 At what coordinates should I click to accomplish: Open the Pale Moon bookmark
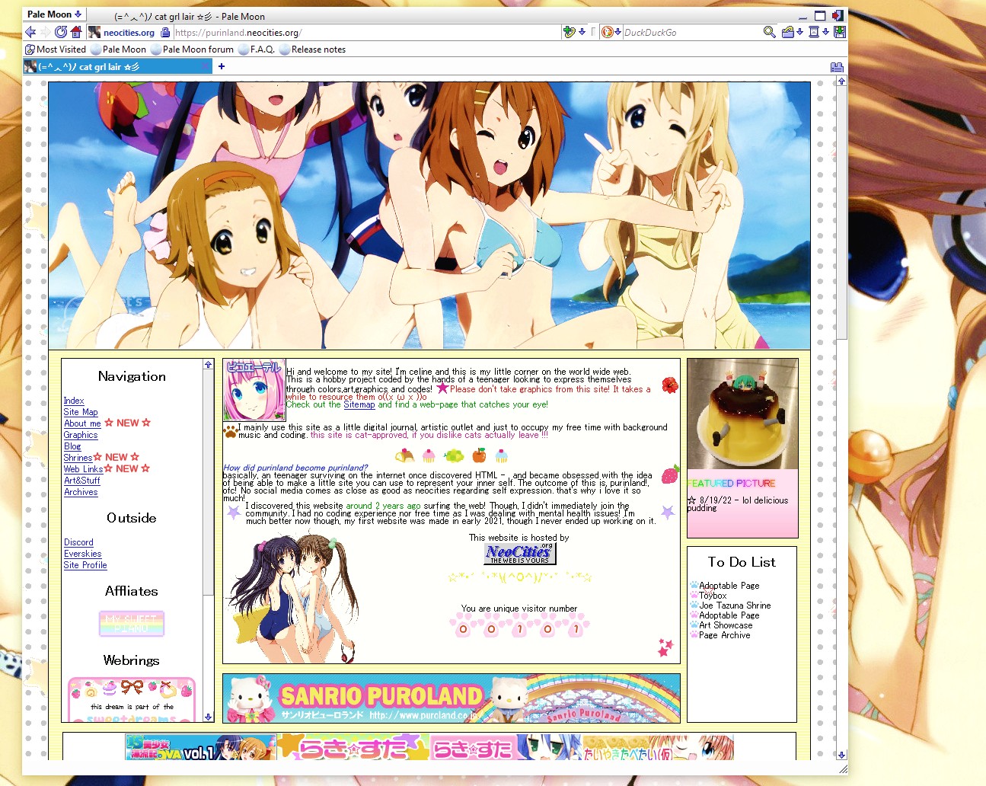[118, 50]
